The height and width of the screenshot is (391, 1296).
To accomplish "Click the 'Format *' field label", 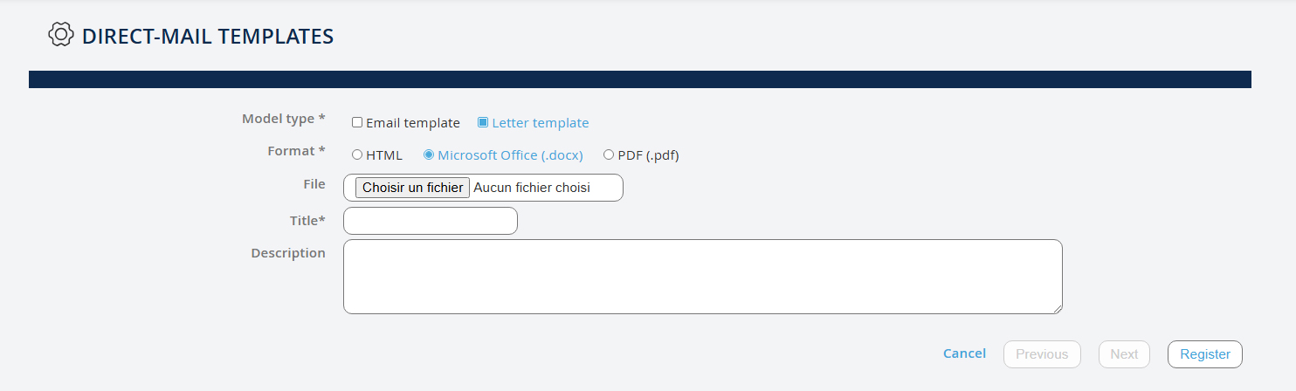I will 296,151.
